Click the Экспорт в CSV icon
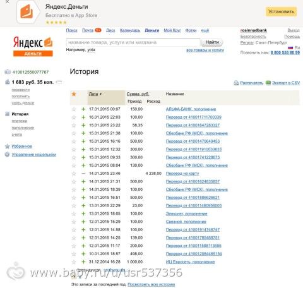 (268, 83)
